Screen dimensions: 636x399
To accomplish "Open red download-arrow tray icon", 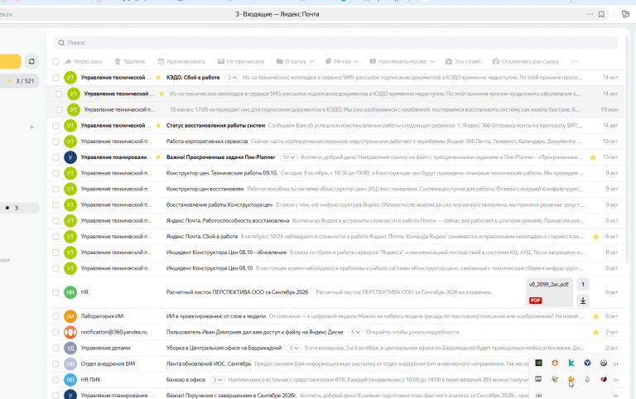I will pos(555,363).
